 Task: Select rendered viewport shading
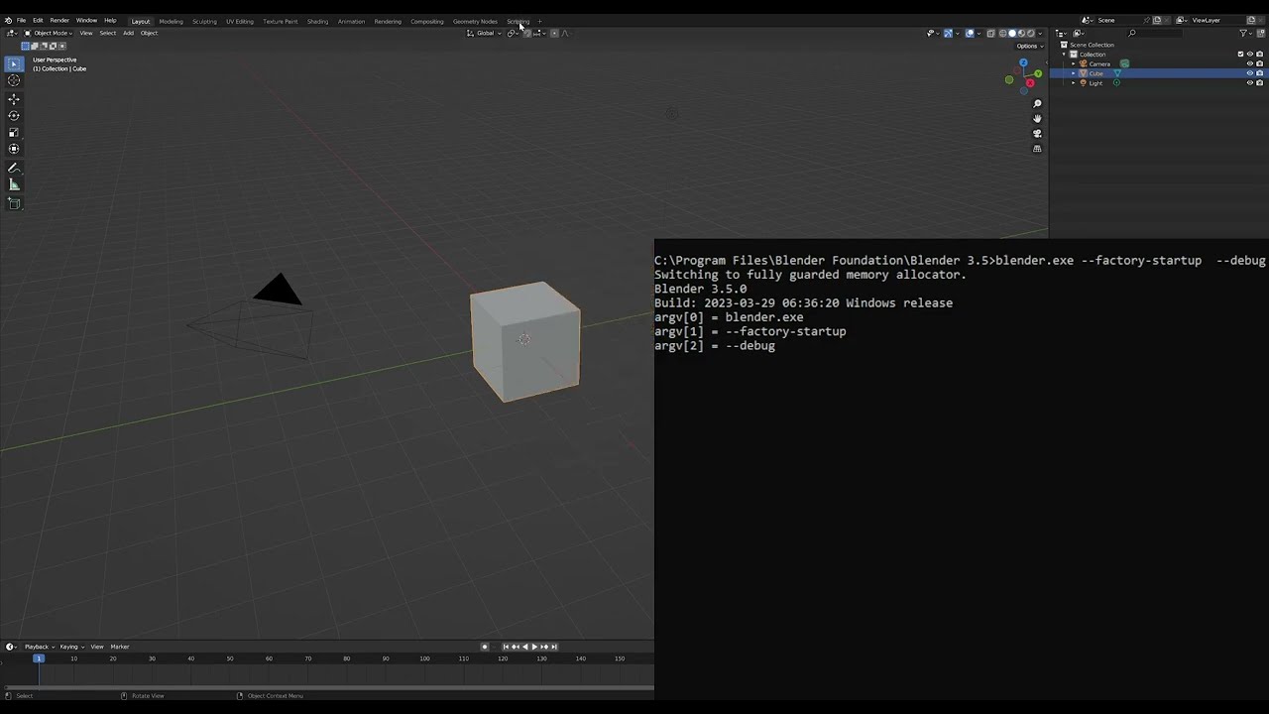(1031, 33)
